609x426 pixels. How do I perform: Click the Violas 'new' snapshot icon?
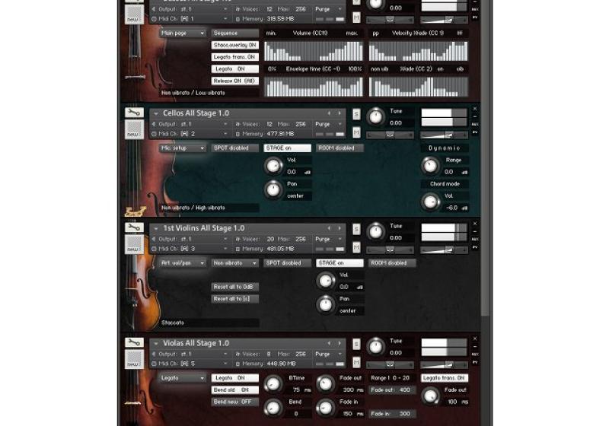134,359
